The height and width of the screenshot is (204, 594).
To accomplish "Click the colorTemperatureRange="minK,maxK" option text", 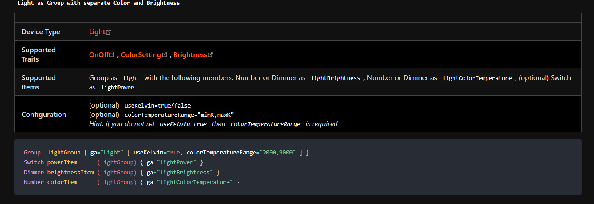I will point(179,115).
